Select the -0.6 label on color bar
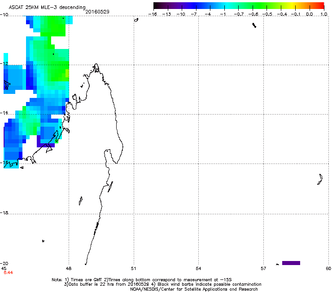The width and height of the screenshot is (332, 292). pos(253,14)
